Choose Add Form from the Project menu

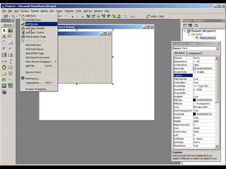39,16
